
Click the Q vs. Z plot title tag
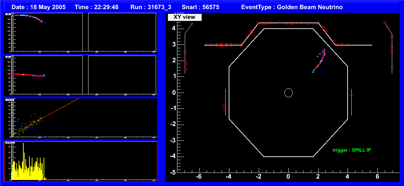(10, 143)
